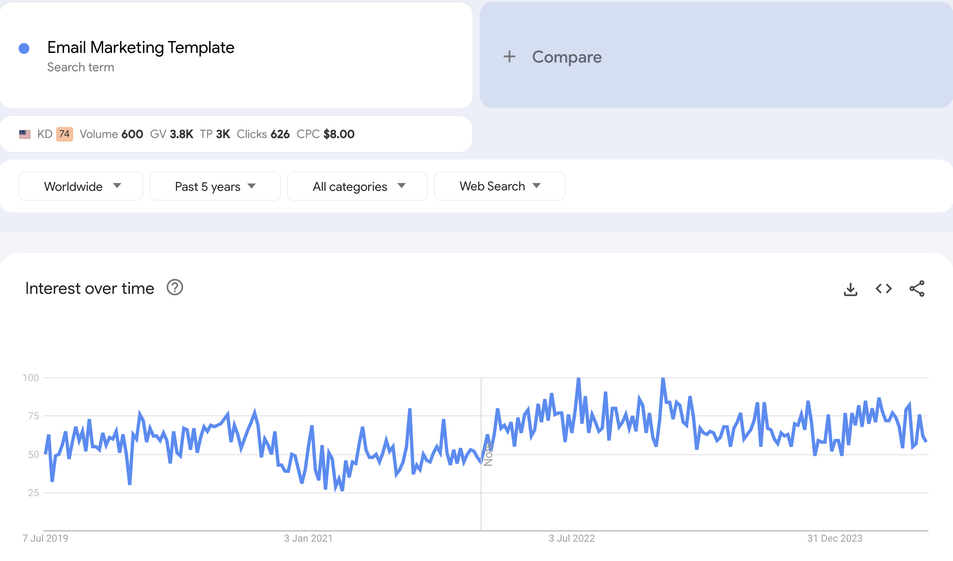
Task: Click the Note marker on chart
Action: pos(488,454)
